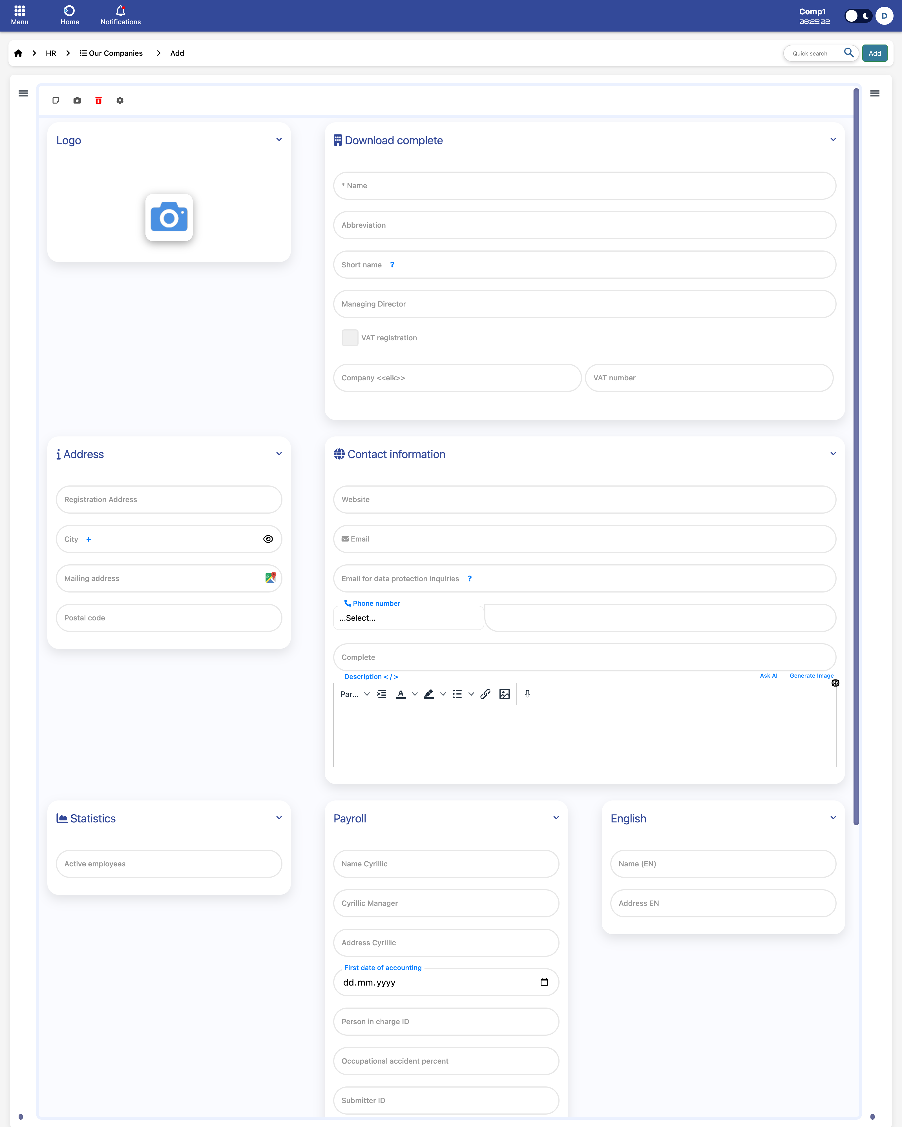This screenshot has width=902, height=1127.
Task: Open the Paragraph style dropdown
Action: coord(355,694)
